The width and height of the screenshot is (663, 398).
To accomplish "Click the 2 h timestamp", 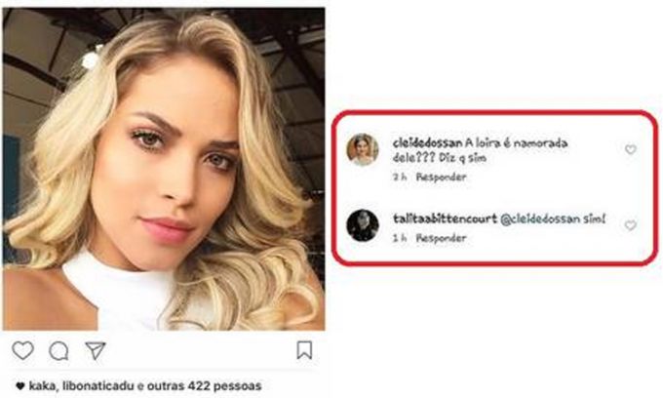I will click(400, 177).
